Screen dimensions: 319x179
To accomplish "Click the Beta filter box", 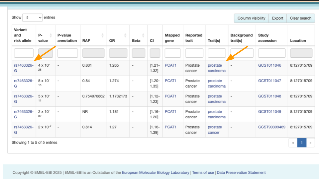I will click(x=139, y=53).
